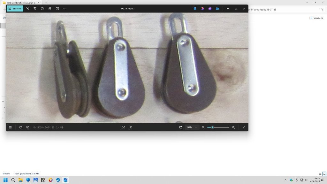Screen dimensions: 327x184
Task: Show file info using the info icon
Action: click(28, 127)
